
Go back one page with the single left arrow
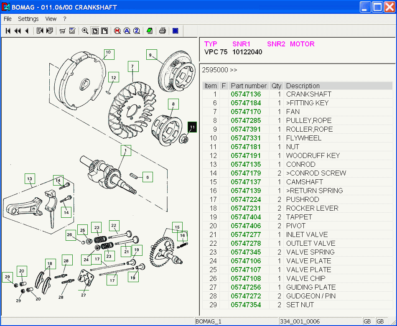tap(27, 31)
